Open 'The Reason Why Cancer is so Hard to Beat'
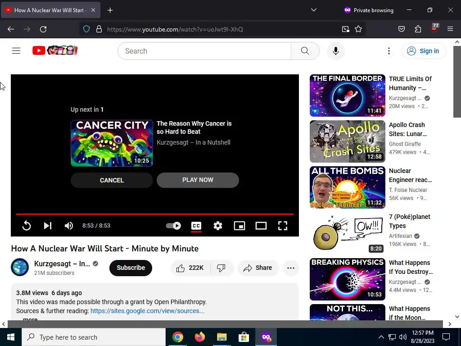The height and width of the screenshot is (346, 461). tap(194, 127)
